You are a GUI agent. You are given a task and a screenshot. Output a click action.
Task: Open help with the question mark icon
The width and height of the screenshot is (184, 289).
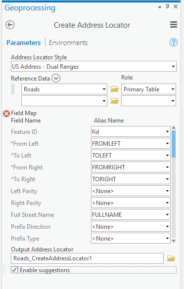click(x=174, y=42)
